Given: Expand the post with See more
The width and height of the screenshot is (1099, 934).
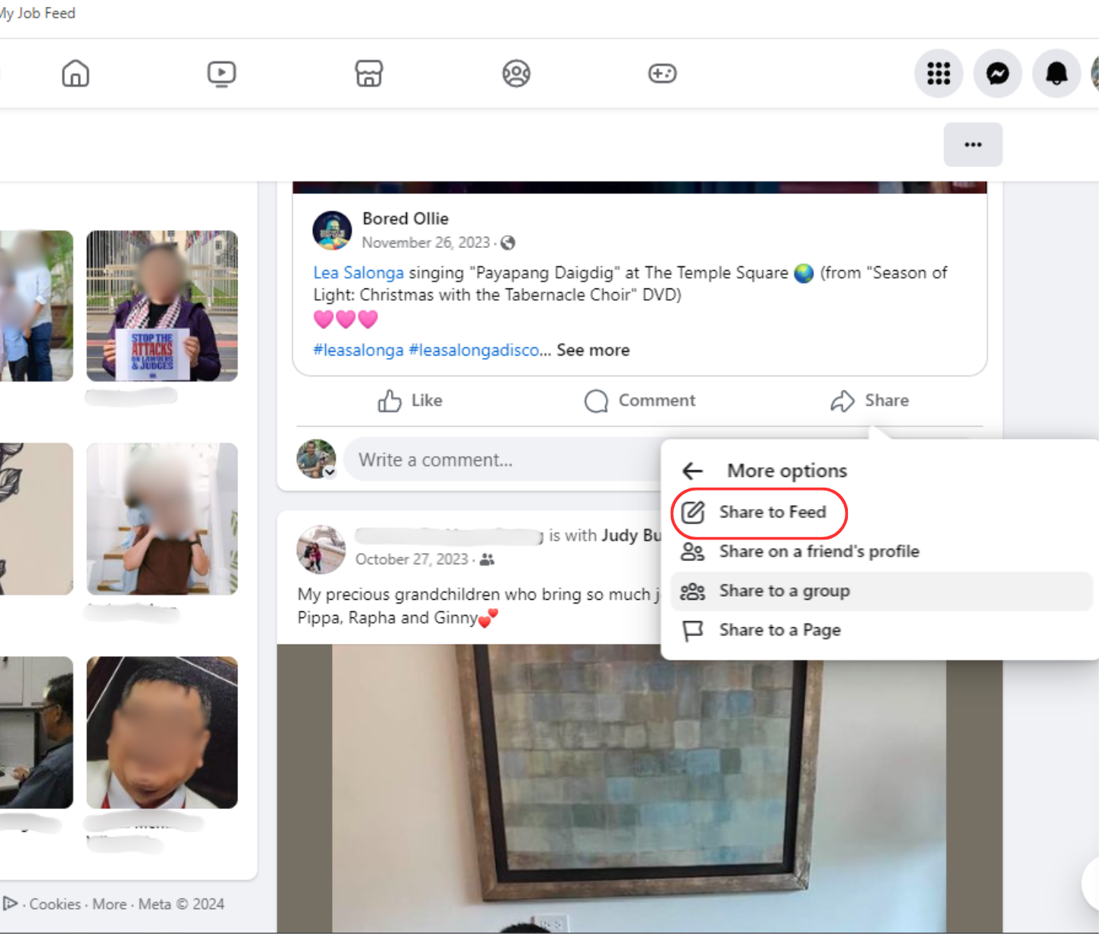Looking at the screenshot, I should (593, 350).
